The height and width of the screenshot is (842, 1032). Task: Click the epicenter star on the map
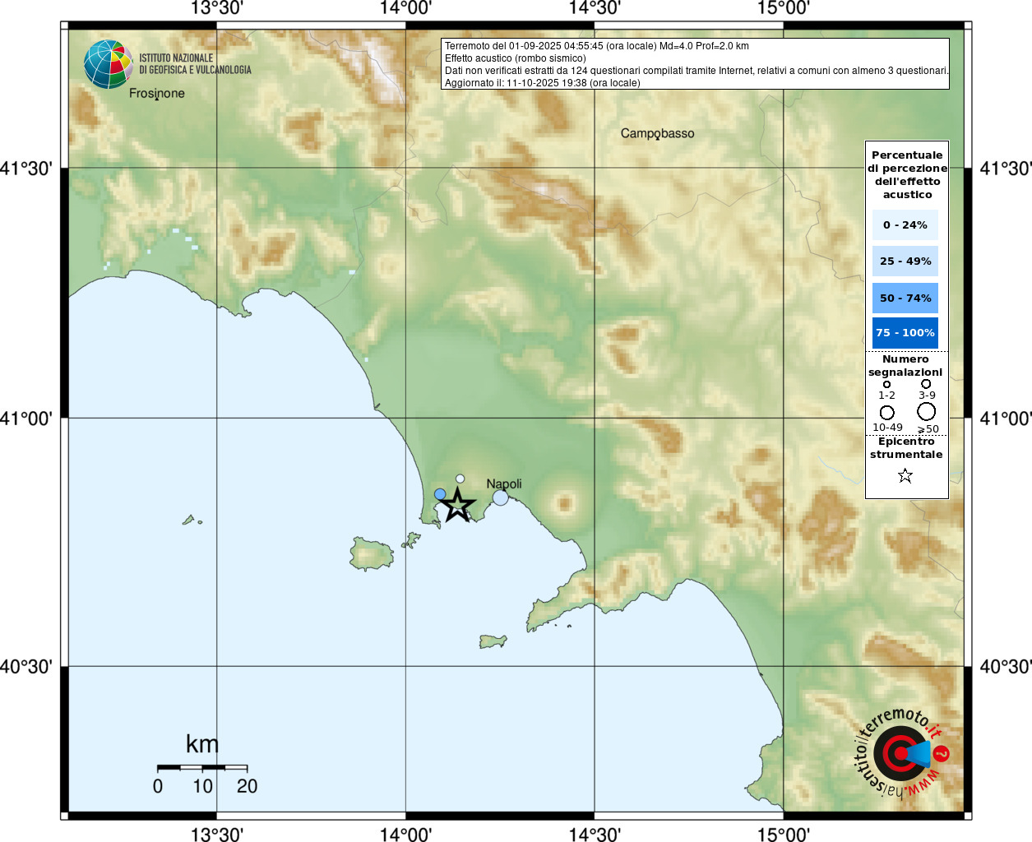[x=457, y=506]
